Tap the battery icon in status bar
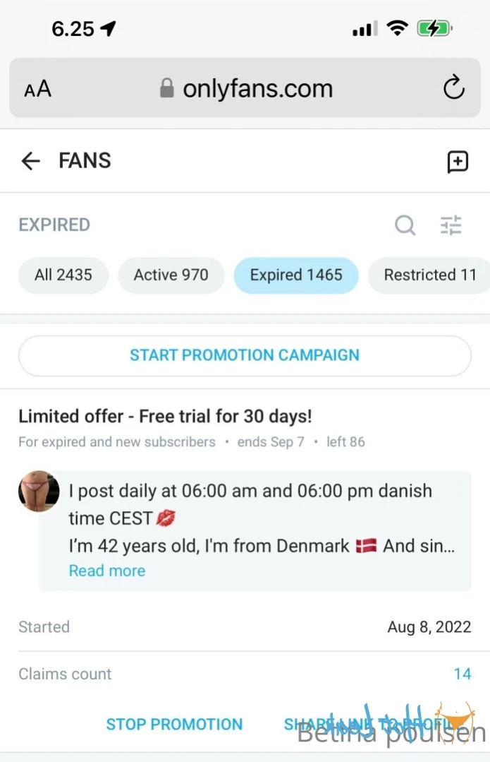Screen dimensions: 490x762 tap(434, 29)
